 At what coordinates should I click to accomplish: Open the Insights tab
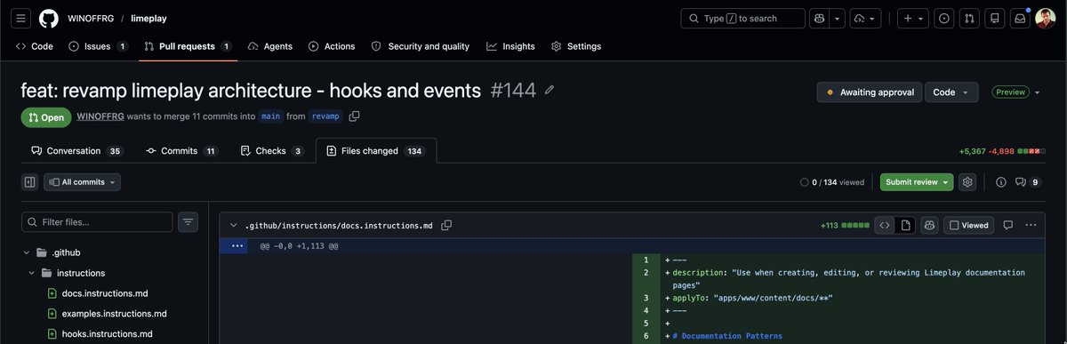[x=510, y=46]
